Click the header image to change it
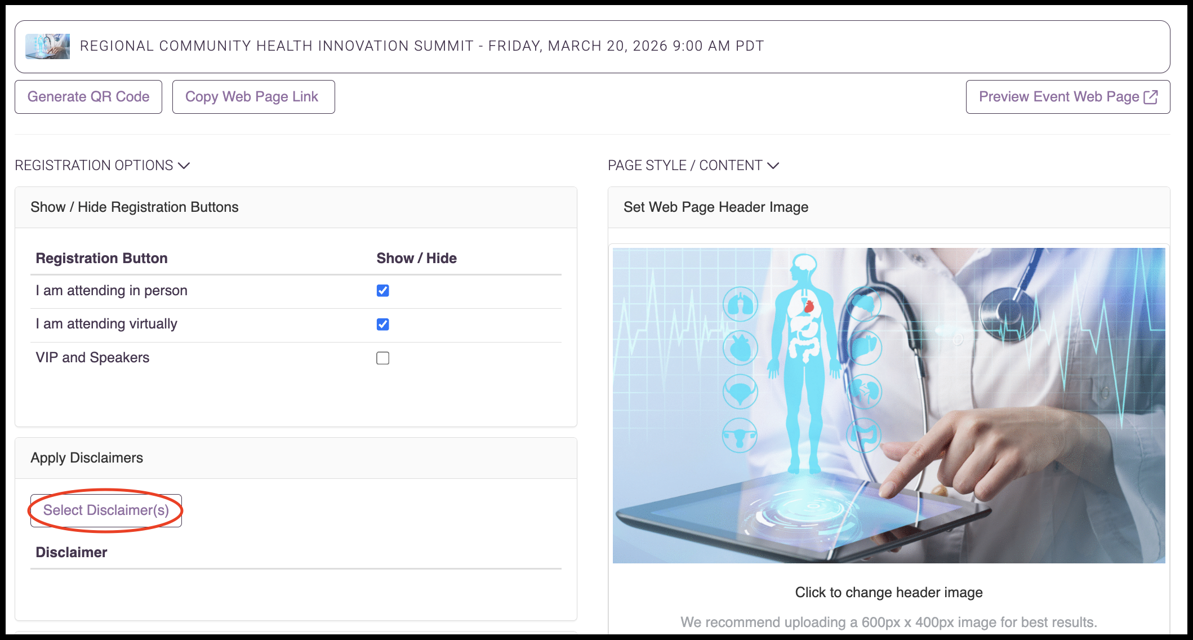Screen dimensions: 1193x640 pyautogui.click(x=889, y=406)
